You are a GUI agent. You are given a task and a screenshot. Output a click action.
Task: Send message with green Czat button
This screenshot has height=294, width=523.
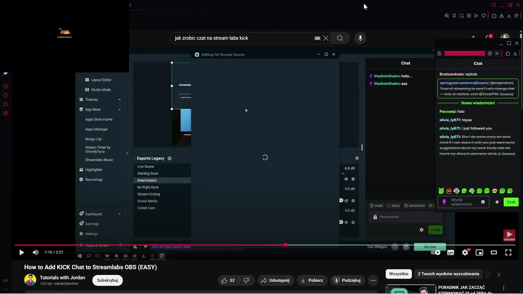[x=511, y=202]
